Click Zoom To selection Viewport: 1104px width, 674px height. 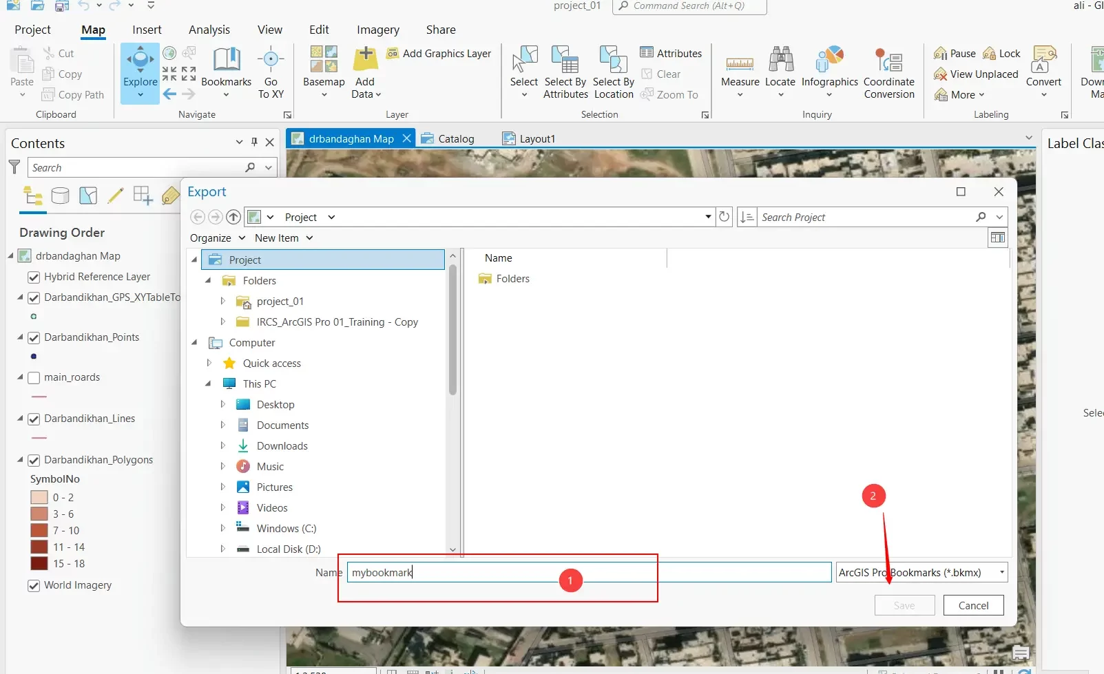[x=669, y=94]
